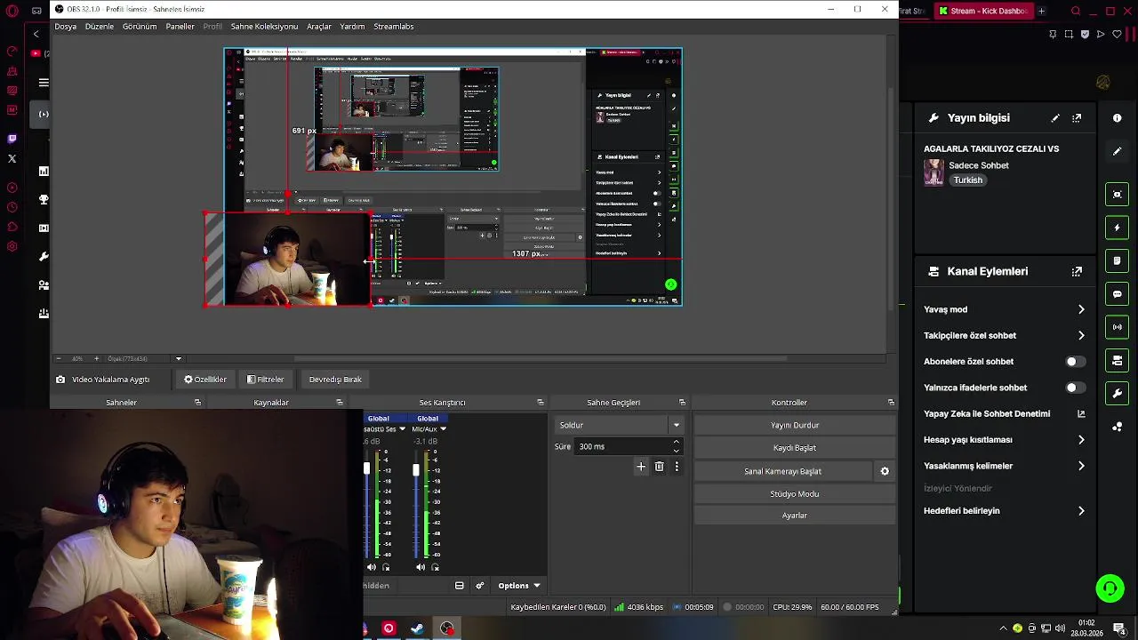This screenshot has width=1138, height=640.
Task: Click Kaydı Başlat to start recording
Action: 795,448
